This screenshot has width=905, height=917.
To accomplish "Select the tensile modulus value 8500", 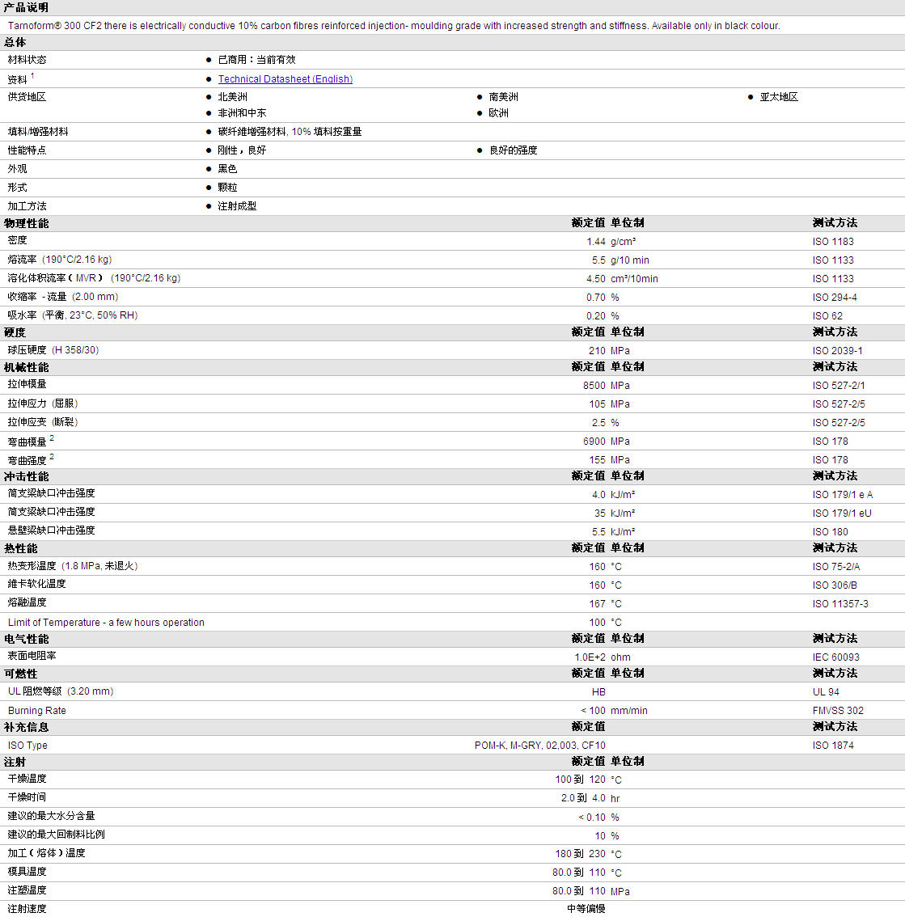I will 594,386.
